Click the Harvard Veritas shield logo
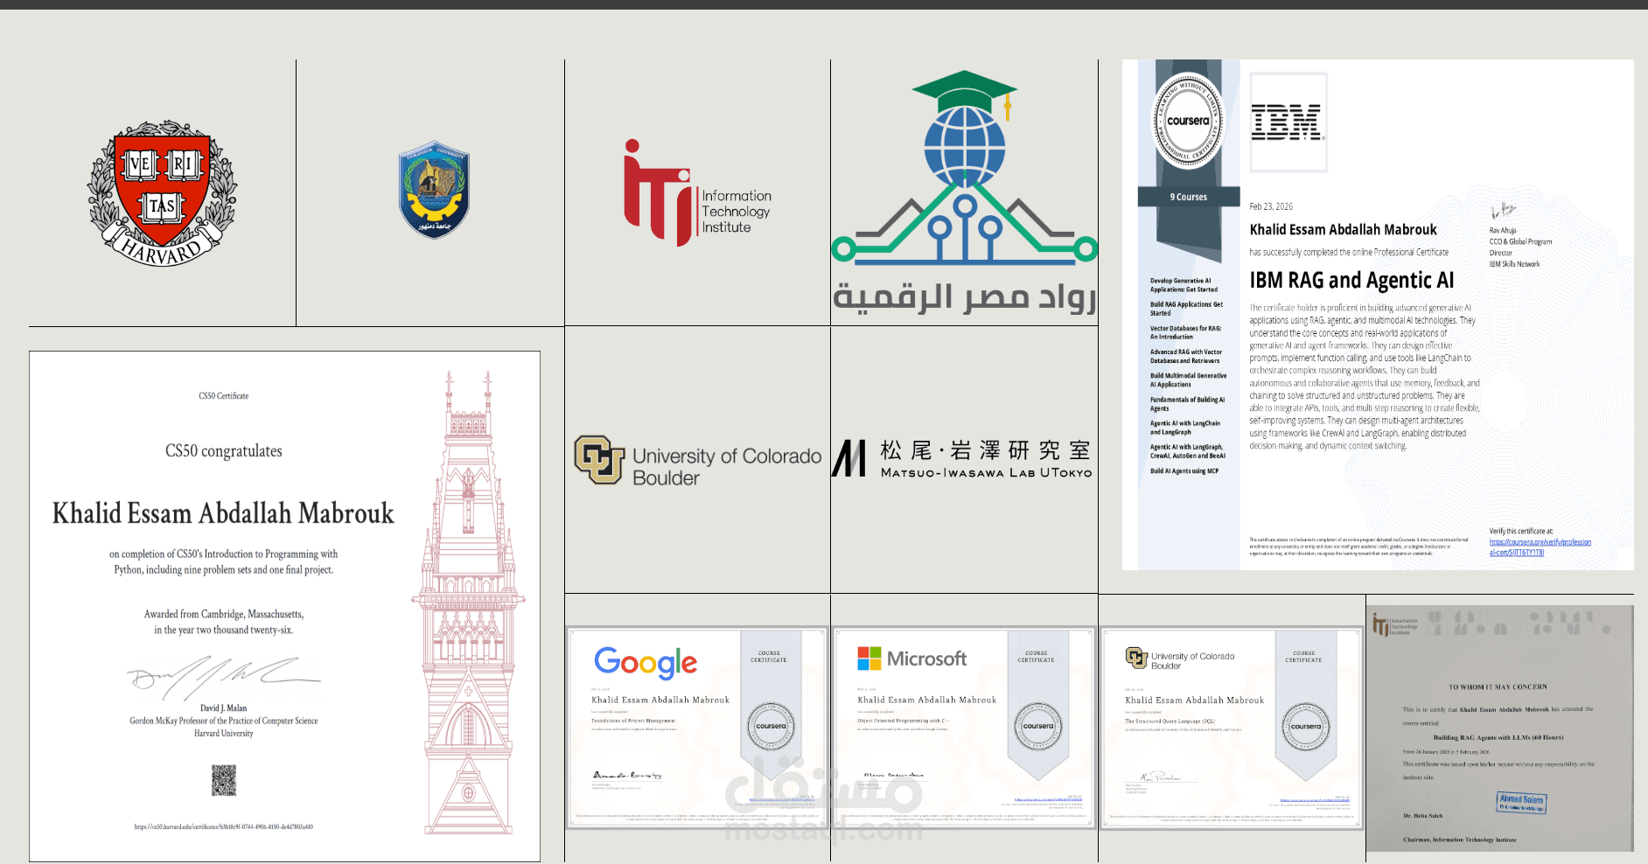Viewport: 1648px width, 864px height. (x=162, y=193)
